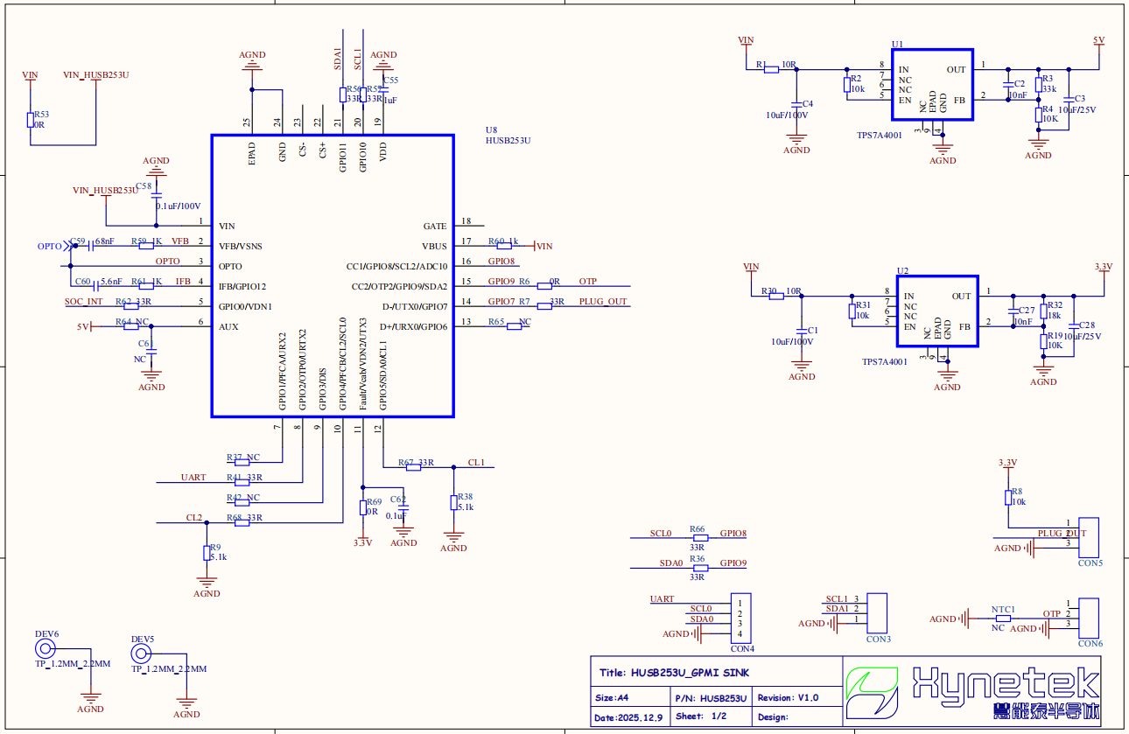This screenshot has width=1129, height=734.
Task: Click the R53 0R resistor symbol
Action: click(x=31, y=120)
